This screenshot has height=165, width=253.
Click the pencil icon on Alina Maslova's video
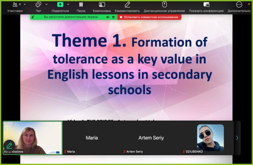[x=9, y=145]
